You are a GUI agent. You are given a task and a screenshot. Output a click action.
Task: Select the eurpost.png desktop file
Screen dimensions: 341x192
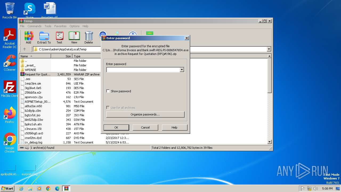tap(30, 170)
